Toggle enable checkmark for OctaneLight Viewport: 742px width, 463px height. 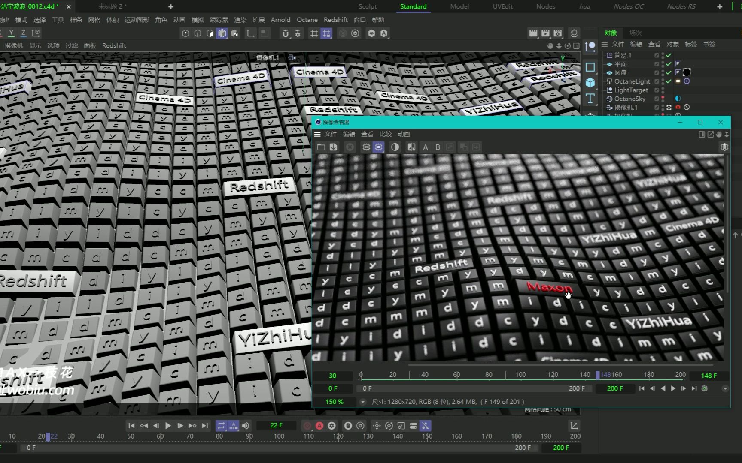click(669, 81)
